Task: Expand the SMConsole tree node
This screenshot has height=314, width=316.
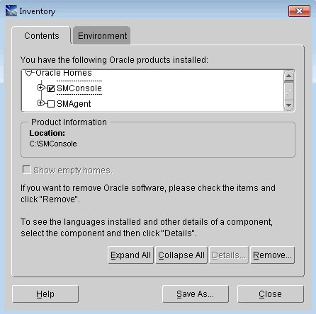Action: (x=41, y=88)
